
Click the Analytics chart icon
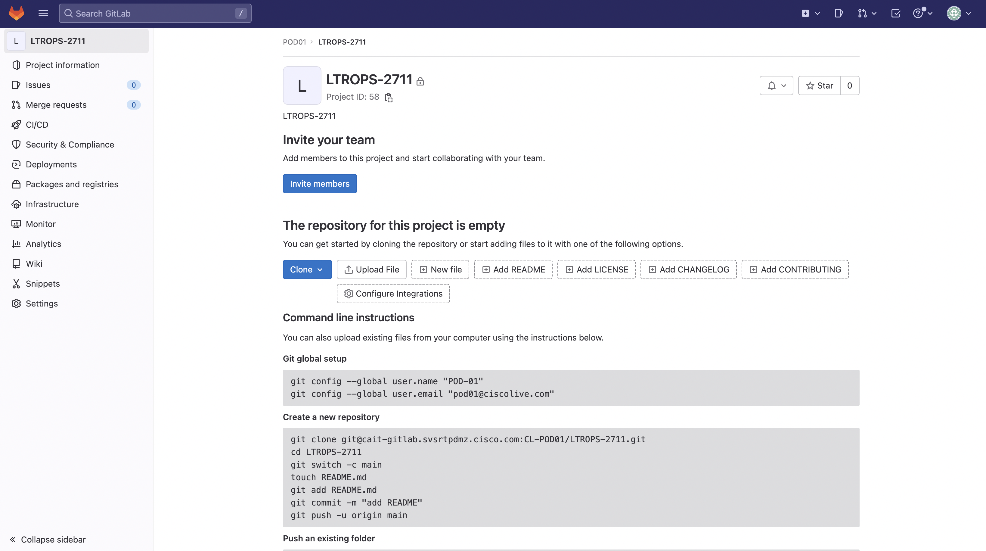pos(16,244)
